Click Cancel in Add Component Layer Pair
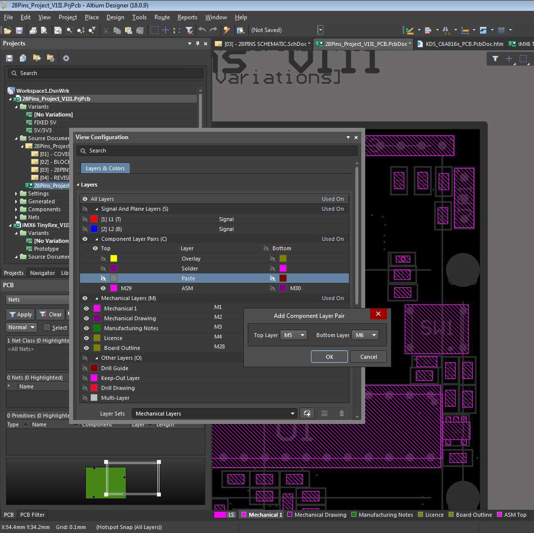Image resolution: width=534 pixels, height=533 pixels. click(368, 357)
